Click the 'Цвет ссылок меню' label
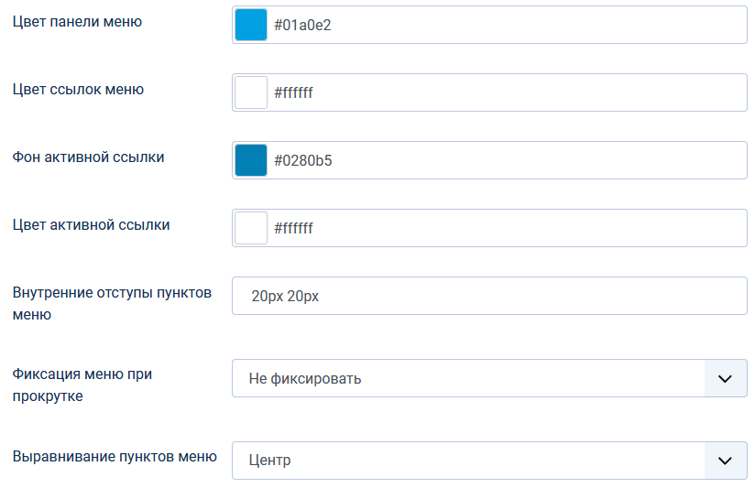This screenshot has width=755, height=488. [78, 89]
